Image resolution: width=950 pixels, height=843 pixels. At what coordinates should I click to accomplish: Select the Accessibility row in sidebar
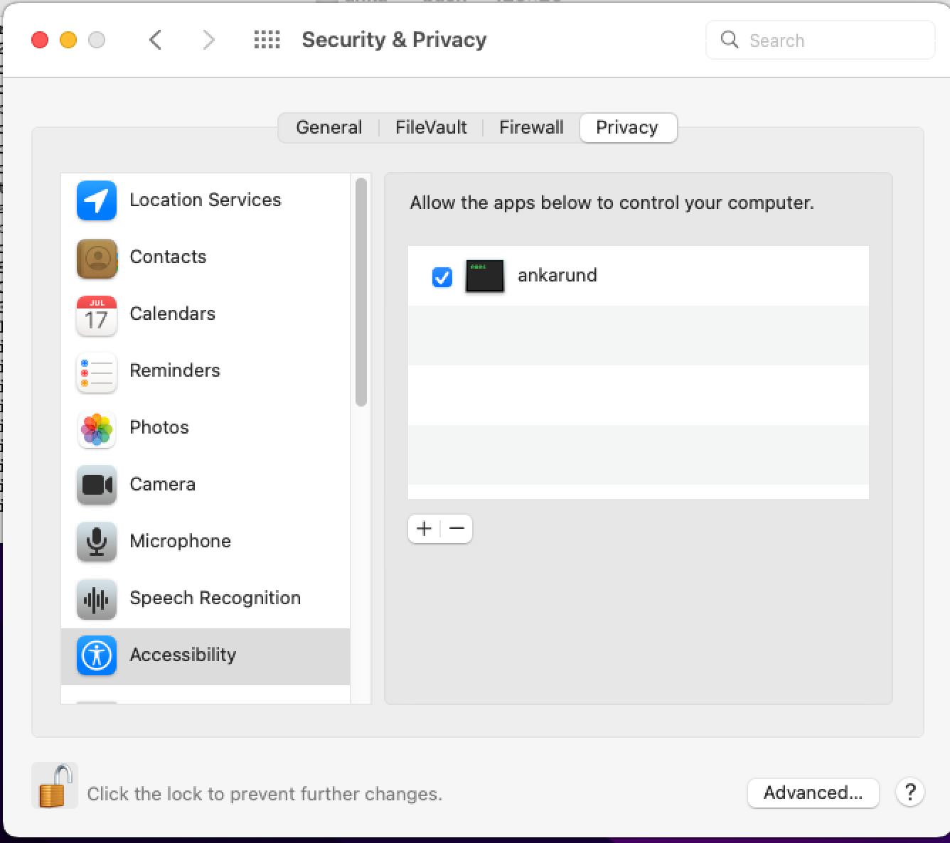[x=182, y=655]
